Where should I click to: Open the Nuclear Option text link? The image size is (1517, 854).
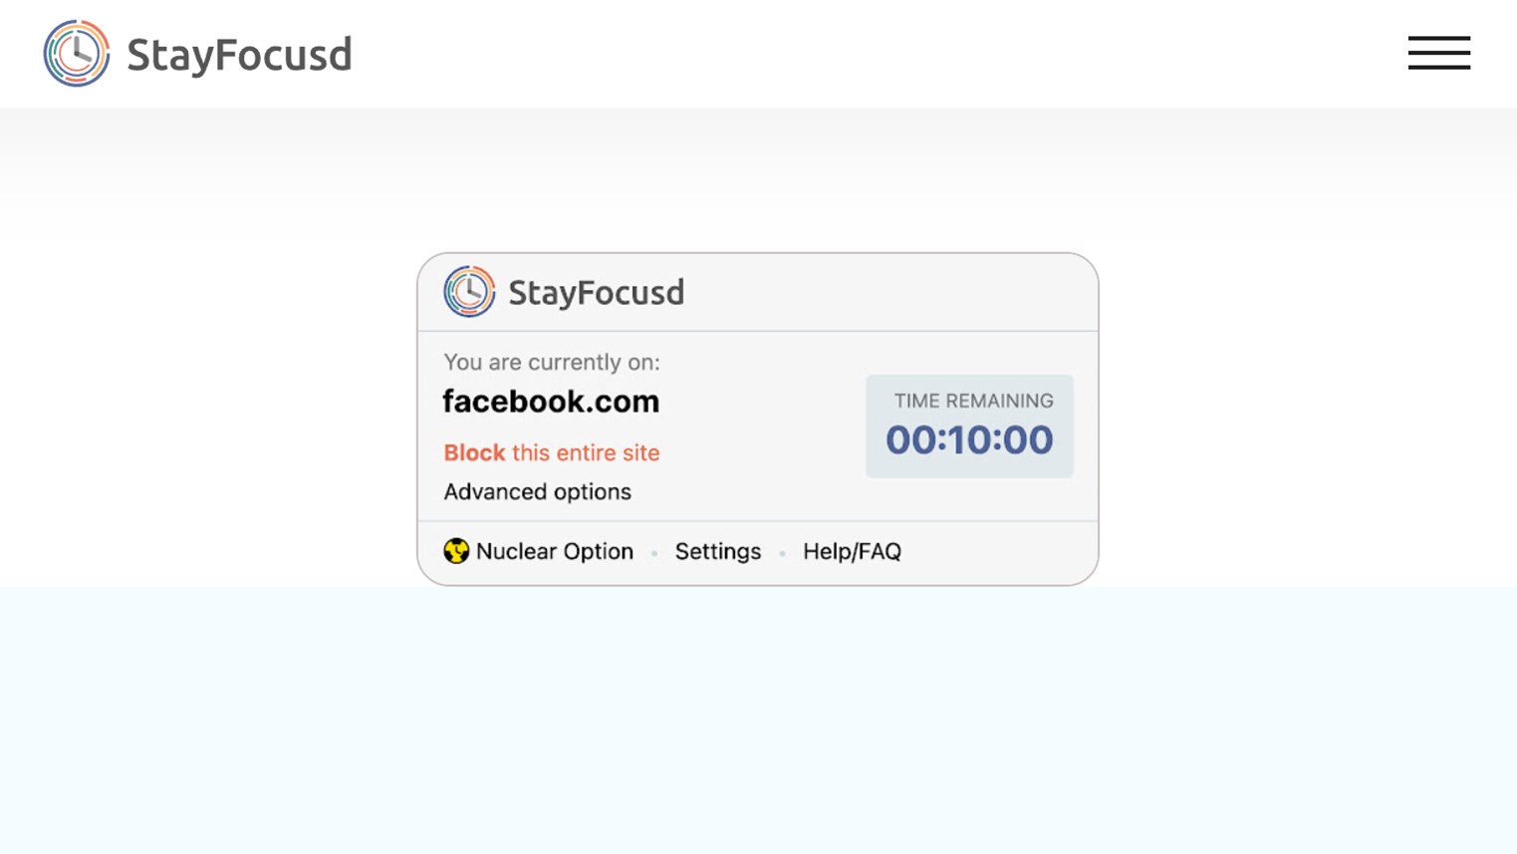[554, 552]
